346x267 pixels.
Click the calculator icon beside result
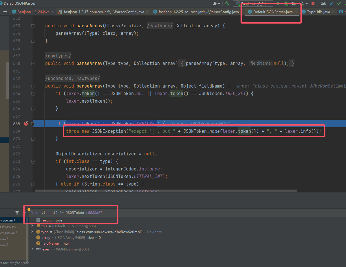[38, 220]
